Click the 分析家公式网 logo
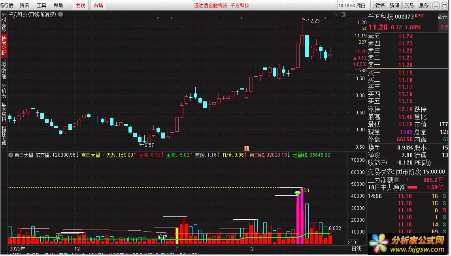Image resolution: width=451 pixels, height=256 pixels. point(408,243)
